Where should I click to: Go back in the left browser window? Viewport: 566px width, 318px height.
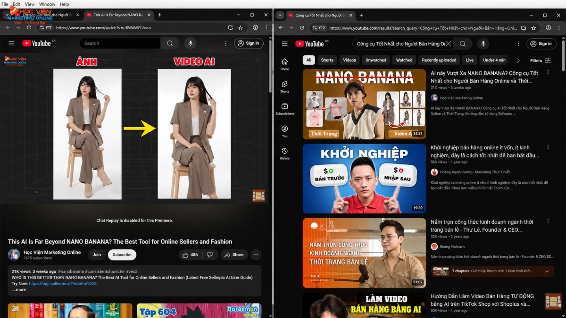[8, 28]
